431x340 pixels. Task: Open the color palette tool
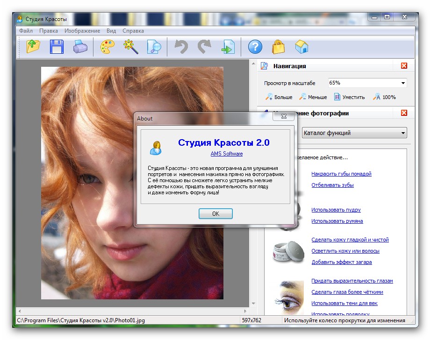click(107, 47)
